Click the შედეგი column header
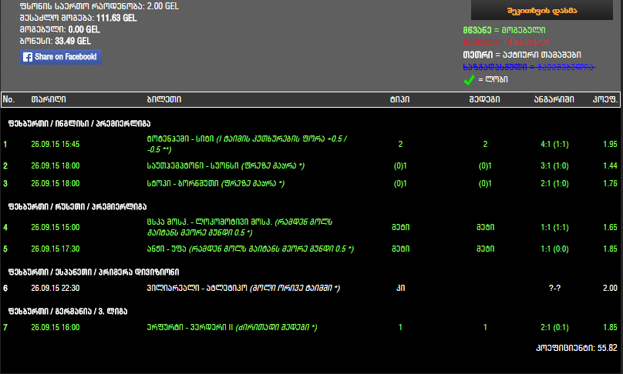 pos(484,99)
